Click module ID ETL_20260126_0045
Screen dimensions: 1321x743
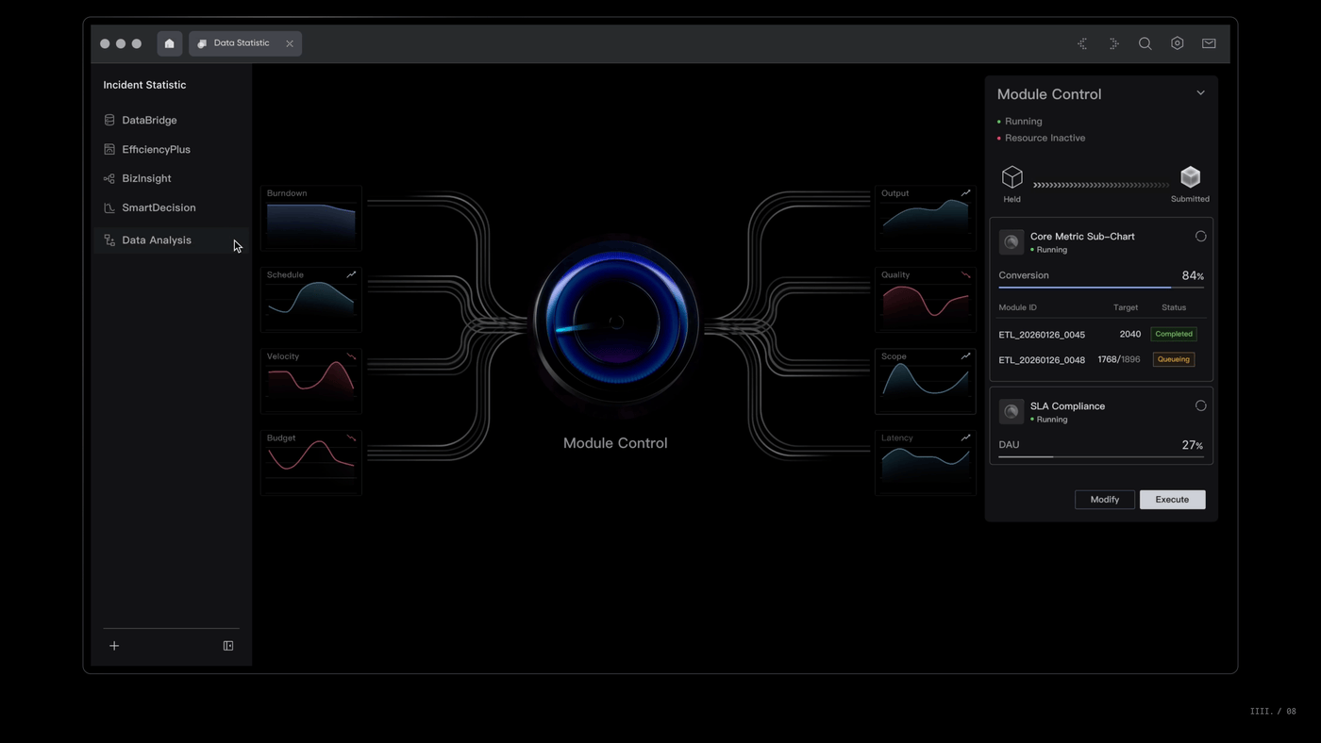tap(1042, 335)
